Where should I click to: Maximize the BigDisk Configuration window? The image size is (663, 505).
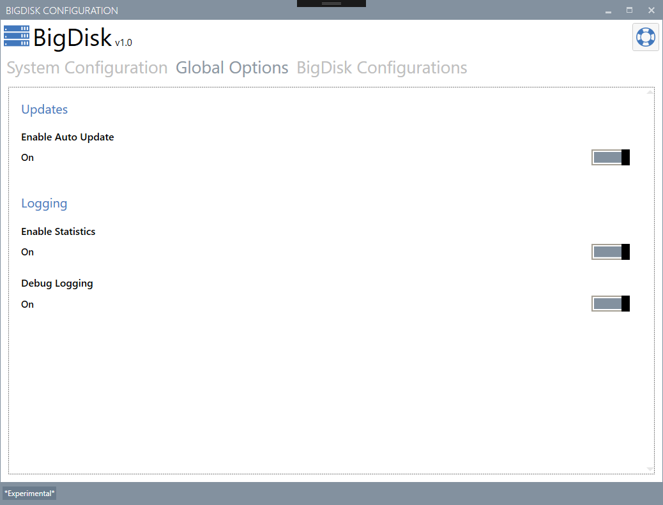[629, 10]
